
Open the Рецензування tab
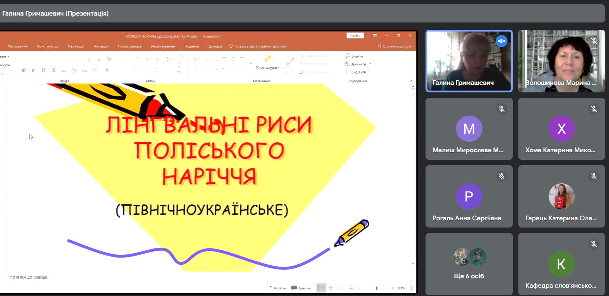[x=163, y=46]
